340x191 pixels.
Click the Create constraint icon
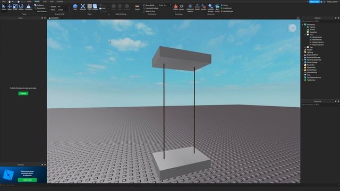(137, 6)
